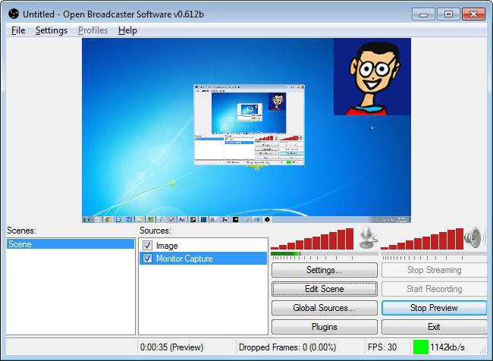Stop the preview
The height and width of the screenshot is (361, 493).
coord(434,308)
